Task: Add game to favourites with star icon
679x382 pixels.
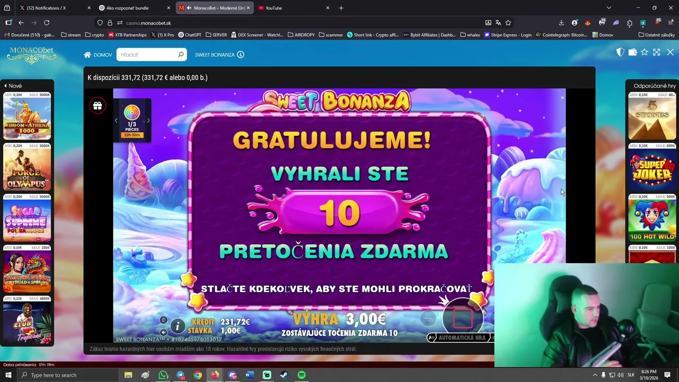Action: coord(645,52)
